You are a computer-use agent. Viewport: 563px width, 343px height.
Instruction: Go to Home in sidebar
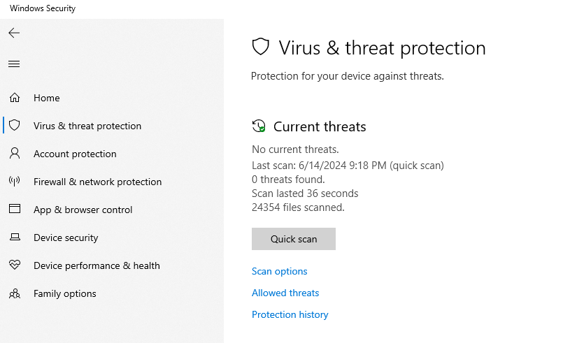click(x=47, y=98)
